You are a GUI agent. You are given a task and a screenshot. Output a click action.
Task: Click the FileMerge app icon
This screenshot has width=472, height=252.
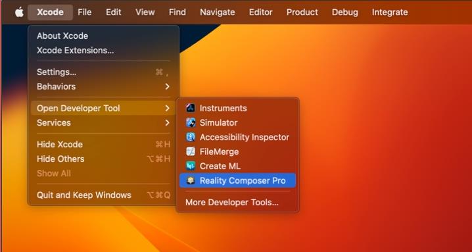[x=191, y=151]
